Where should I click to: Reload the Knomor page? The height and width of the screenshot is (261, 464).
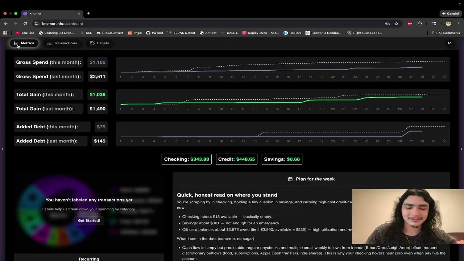(25, 24)
